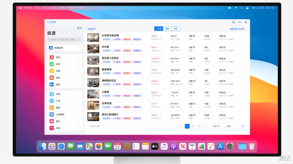Viewport: 293px width, 164px height.
Task: Click listing title 嘉盛豪园
Action: tap(107, 69)
